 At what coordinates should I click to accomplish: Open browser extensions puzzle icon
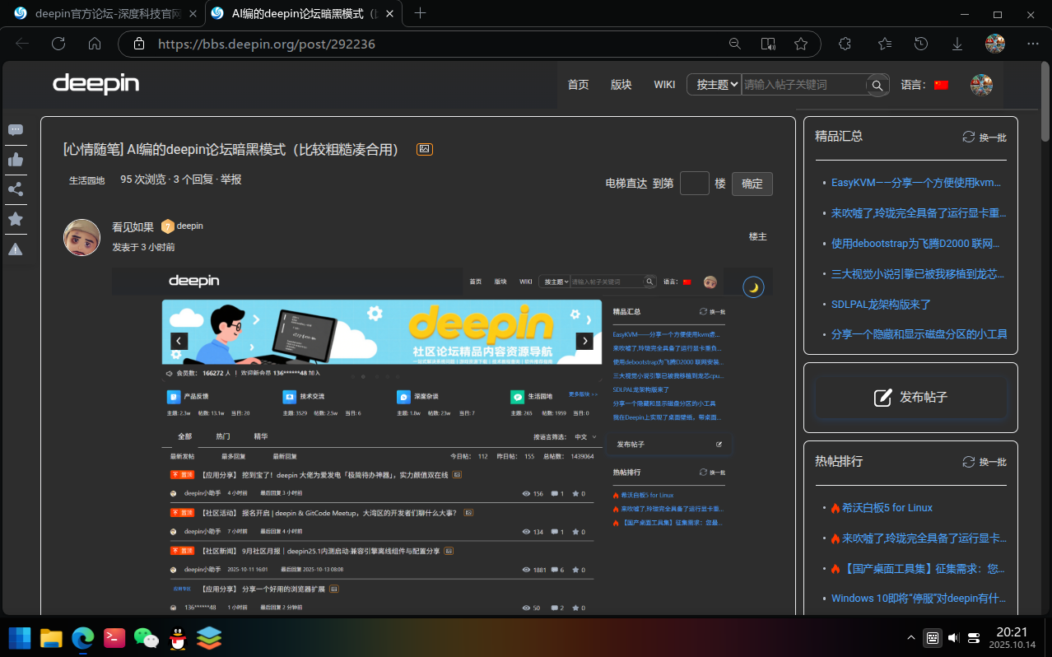(845, 44)
